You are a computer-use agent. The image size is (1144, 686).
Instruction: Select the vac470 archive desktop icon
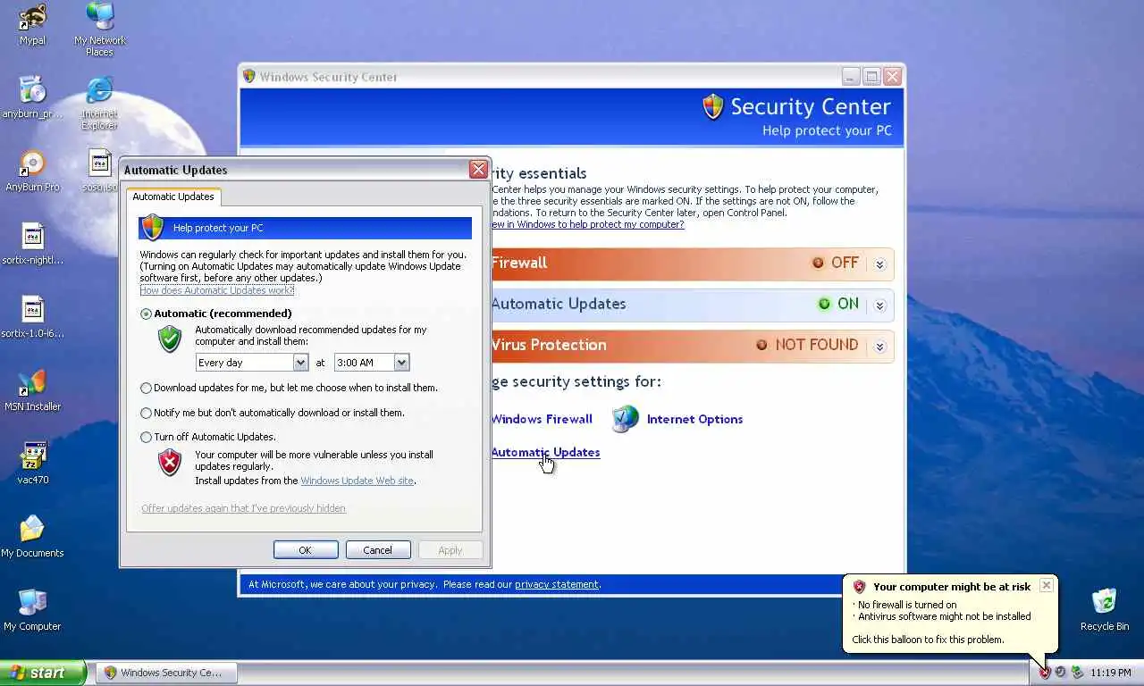[32, 464]
